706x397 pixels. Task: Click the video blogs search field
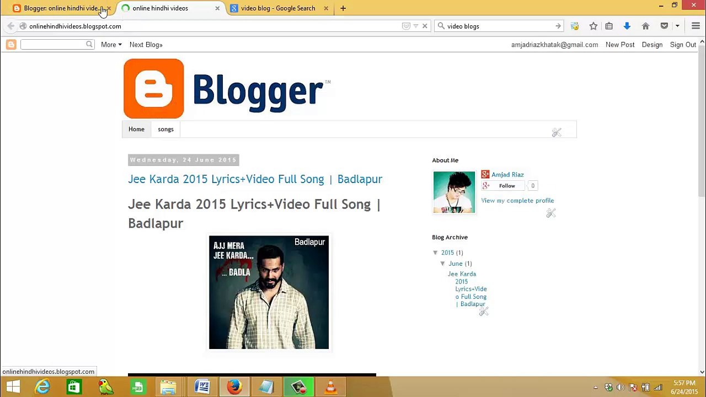[x=499, y=26]
